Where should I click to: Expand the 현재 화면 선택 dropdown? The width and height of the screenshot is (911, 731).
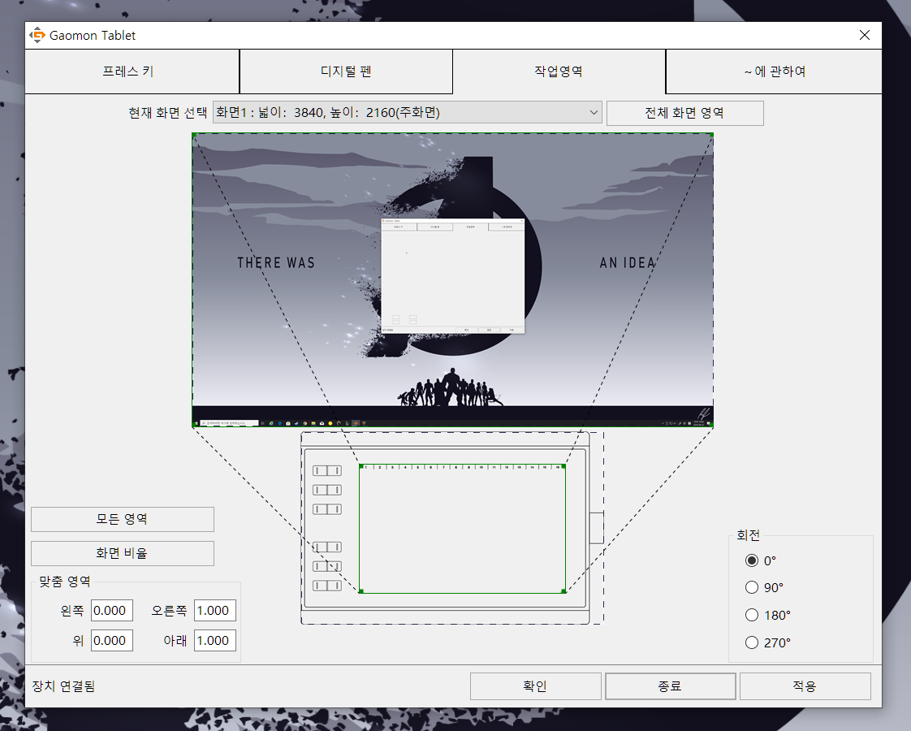(x=408, y=112)
